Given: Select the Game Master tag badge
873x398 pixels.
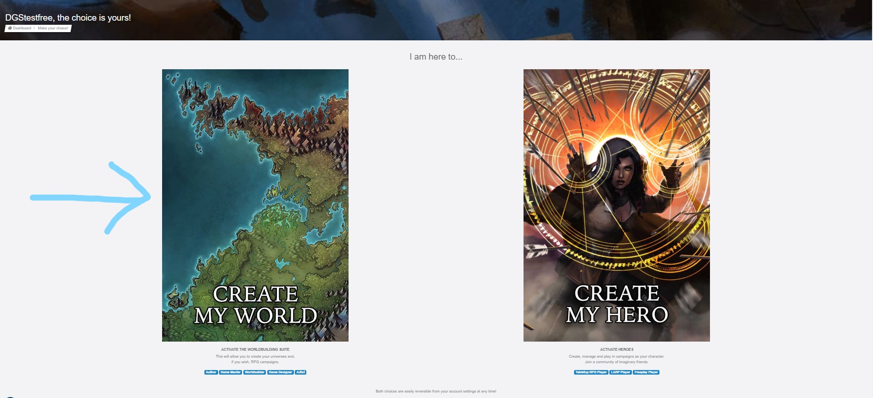Looking at the screenshot, I should pyautogui.click(x=231, y=372).
